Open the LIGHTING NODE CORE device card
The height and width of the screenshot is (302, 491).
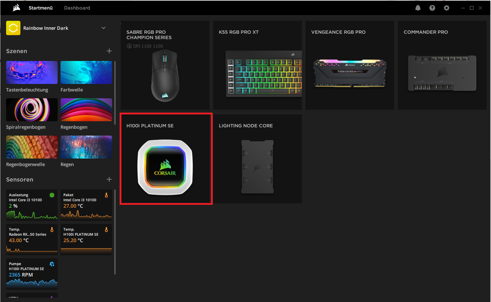pyautogui.click(x=257, y=159)
